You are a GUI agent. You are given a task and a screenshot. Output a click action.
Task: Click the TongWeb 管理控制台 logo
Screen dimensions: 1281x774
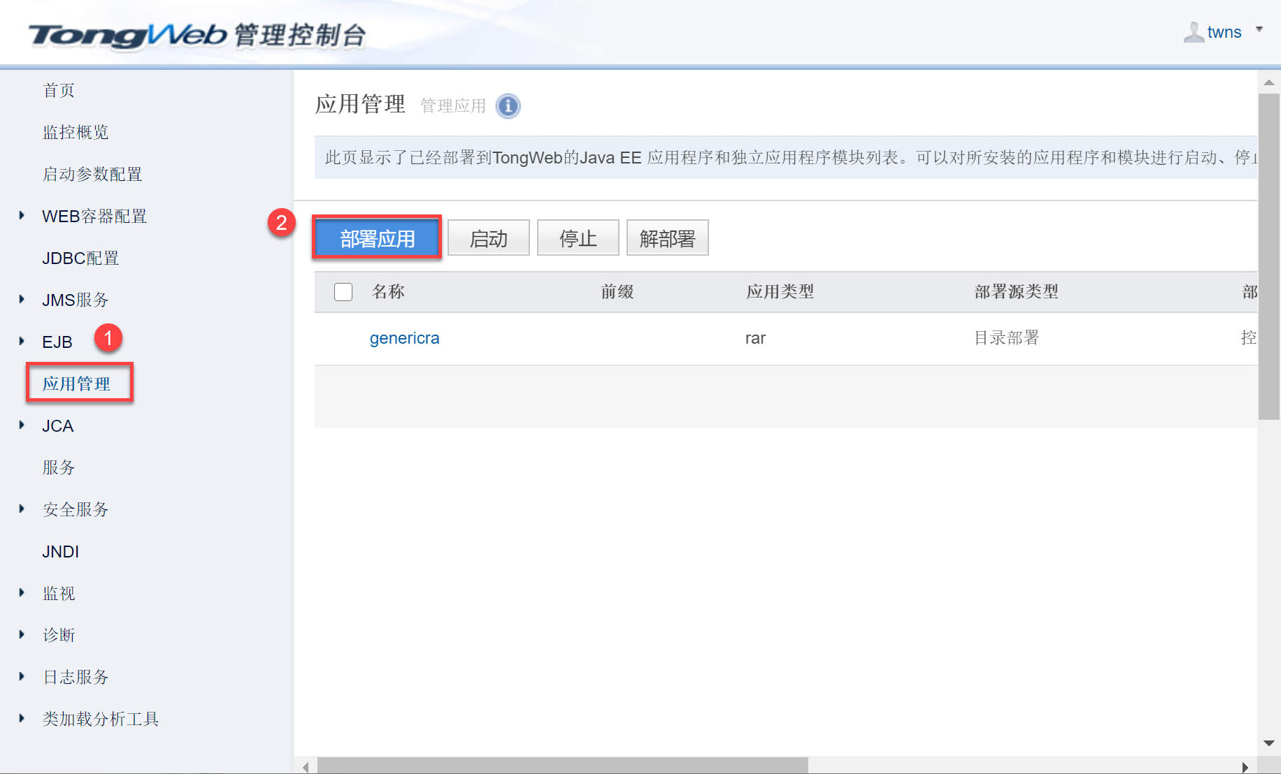[x=197, y=35]
